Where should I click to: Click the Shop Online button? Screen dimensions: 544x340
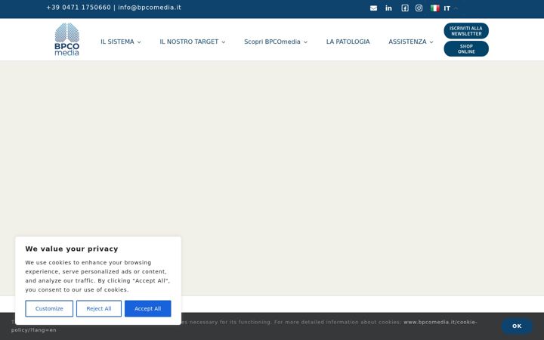pyautogui.click(x=466, y=48)
